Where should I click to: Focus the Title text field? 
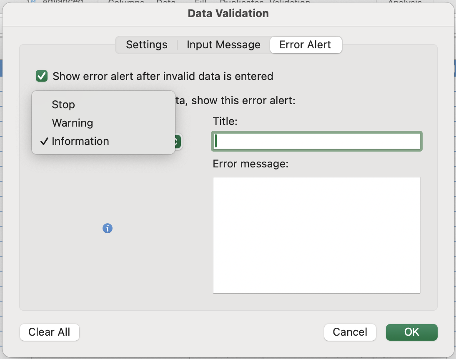[x=317, y=141]
